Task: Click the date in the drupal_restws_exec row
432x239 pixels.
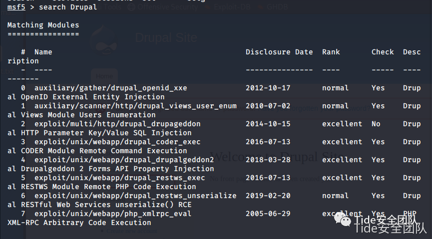Action: (x=268, y=178)
